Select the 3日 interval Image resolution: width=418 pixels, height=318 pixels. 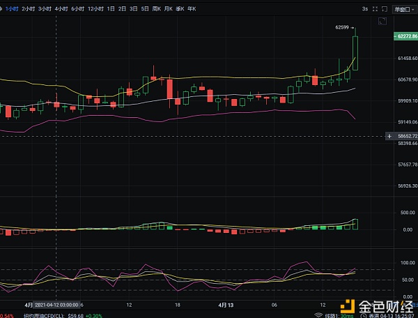(134, 9)
